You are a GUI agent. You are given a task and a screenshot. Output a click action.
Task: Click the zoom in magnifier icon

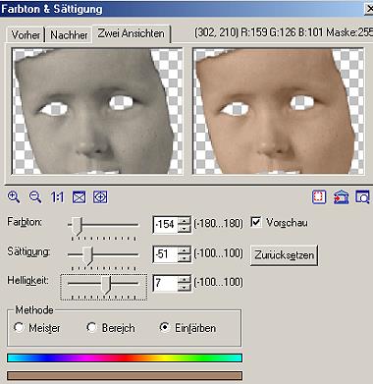(14, 197)
